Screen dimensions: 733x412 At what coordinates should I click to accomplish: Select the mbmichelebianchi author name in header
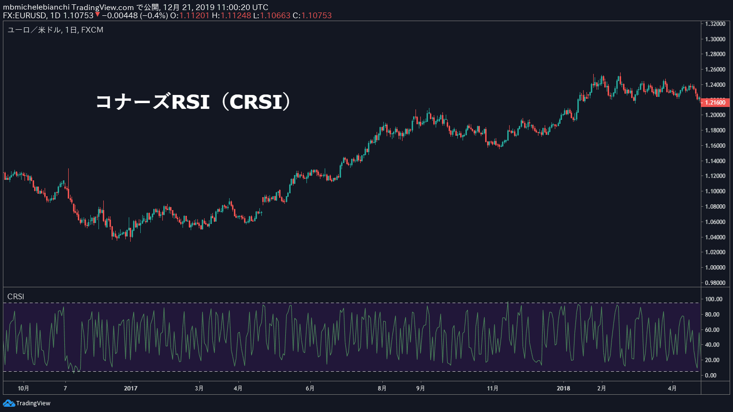tap(36, 7)
